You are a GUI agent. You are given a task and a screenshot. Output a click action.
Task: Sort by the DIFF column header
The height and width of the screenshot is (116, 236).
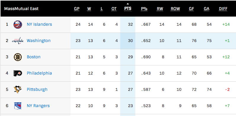tap(223, 9)
